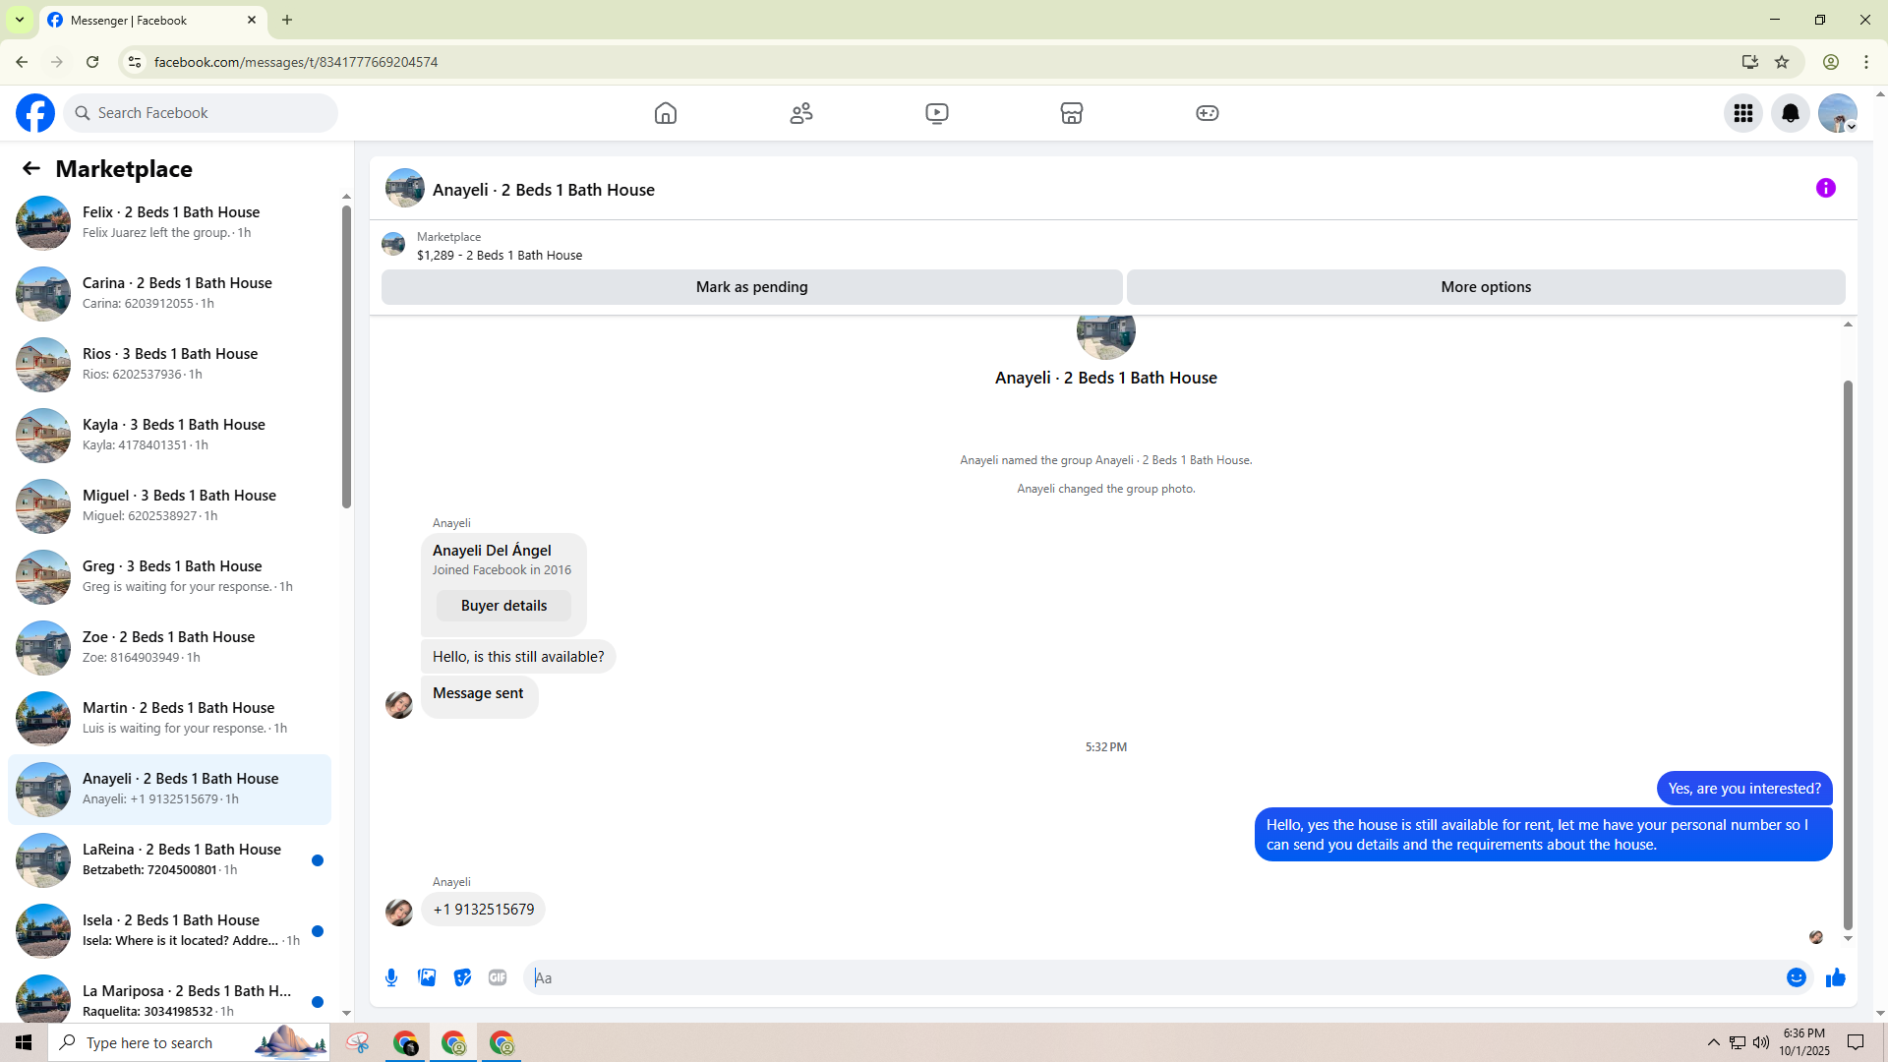Screen dimensions: 1888x1062
Task: Open the Gaming icon in top navigation
Action: (x=1208, y=113)
